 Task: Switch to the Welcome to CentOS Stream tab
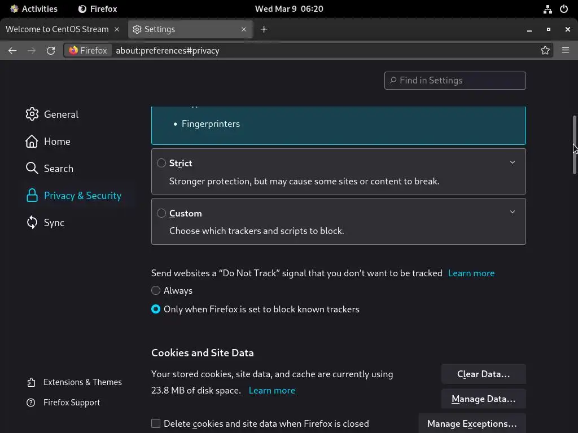pyautogui.click(x=56, y=29)
